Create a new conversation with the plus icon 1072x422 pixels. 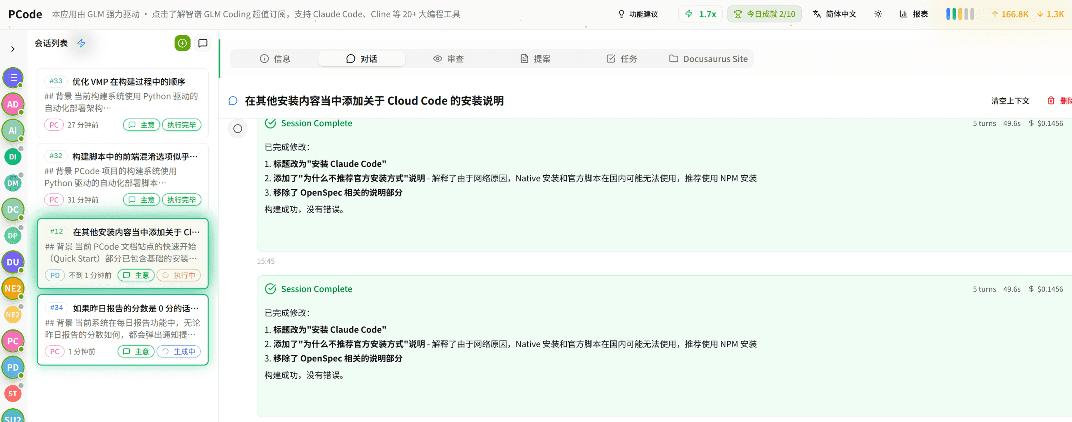click(182, 43)
